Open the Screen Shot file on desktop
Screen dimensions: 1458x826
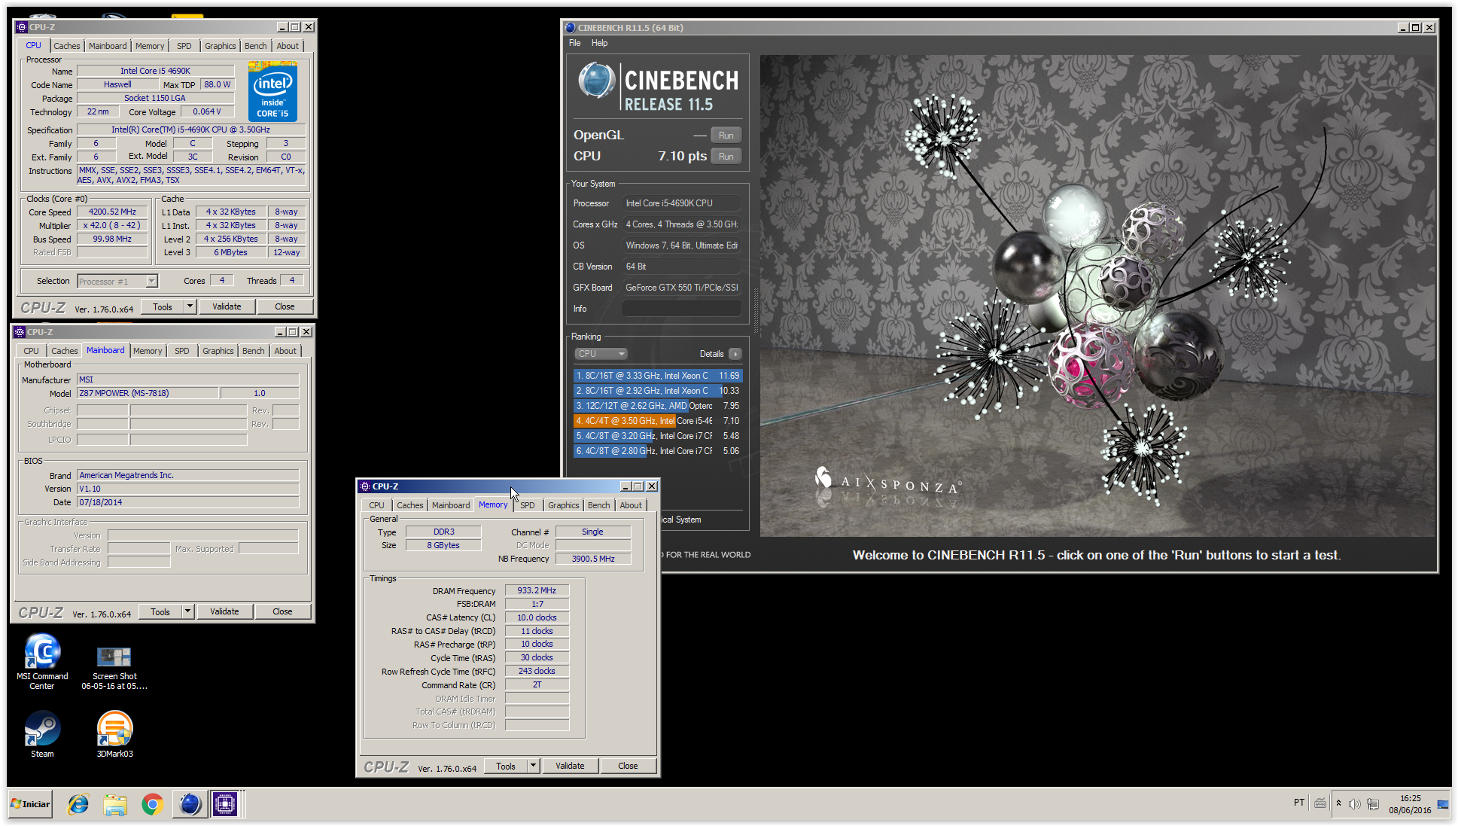point(114,668)
